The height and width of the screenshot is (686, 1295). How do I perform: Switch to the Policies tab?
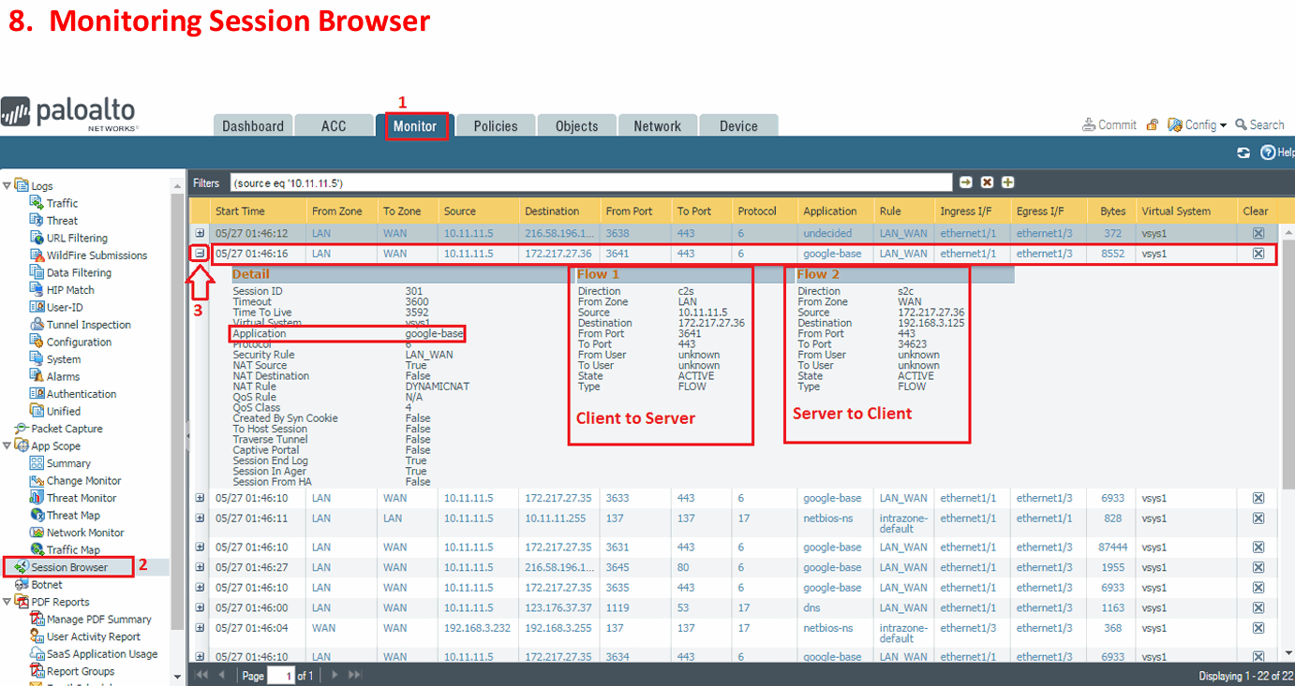tap(496, 126)
